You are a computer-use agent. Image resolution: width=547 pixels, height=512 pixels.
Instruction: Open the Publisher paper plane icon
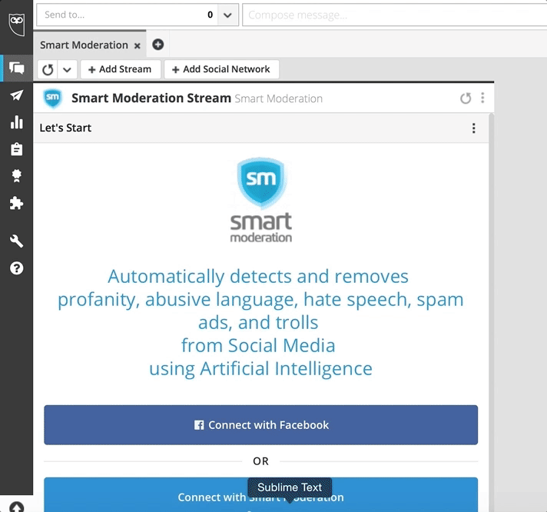16,95
